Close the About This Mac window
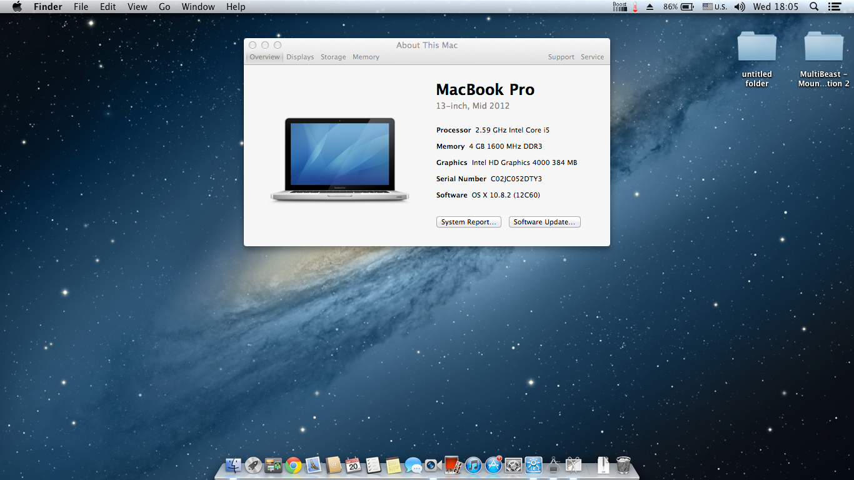This screenshot has height=480, width=854. point(253,45)
